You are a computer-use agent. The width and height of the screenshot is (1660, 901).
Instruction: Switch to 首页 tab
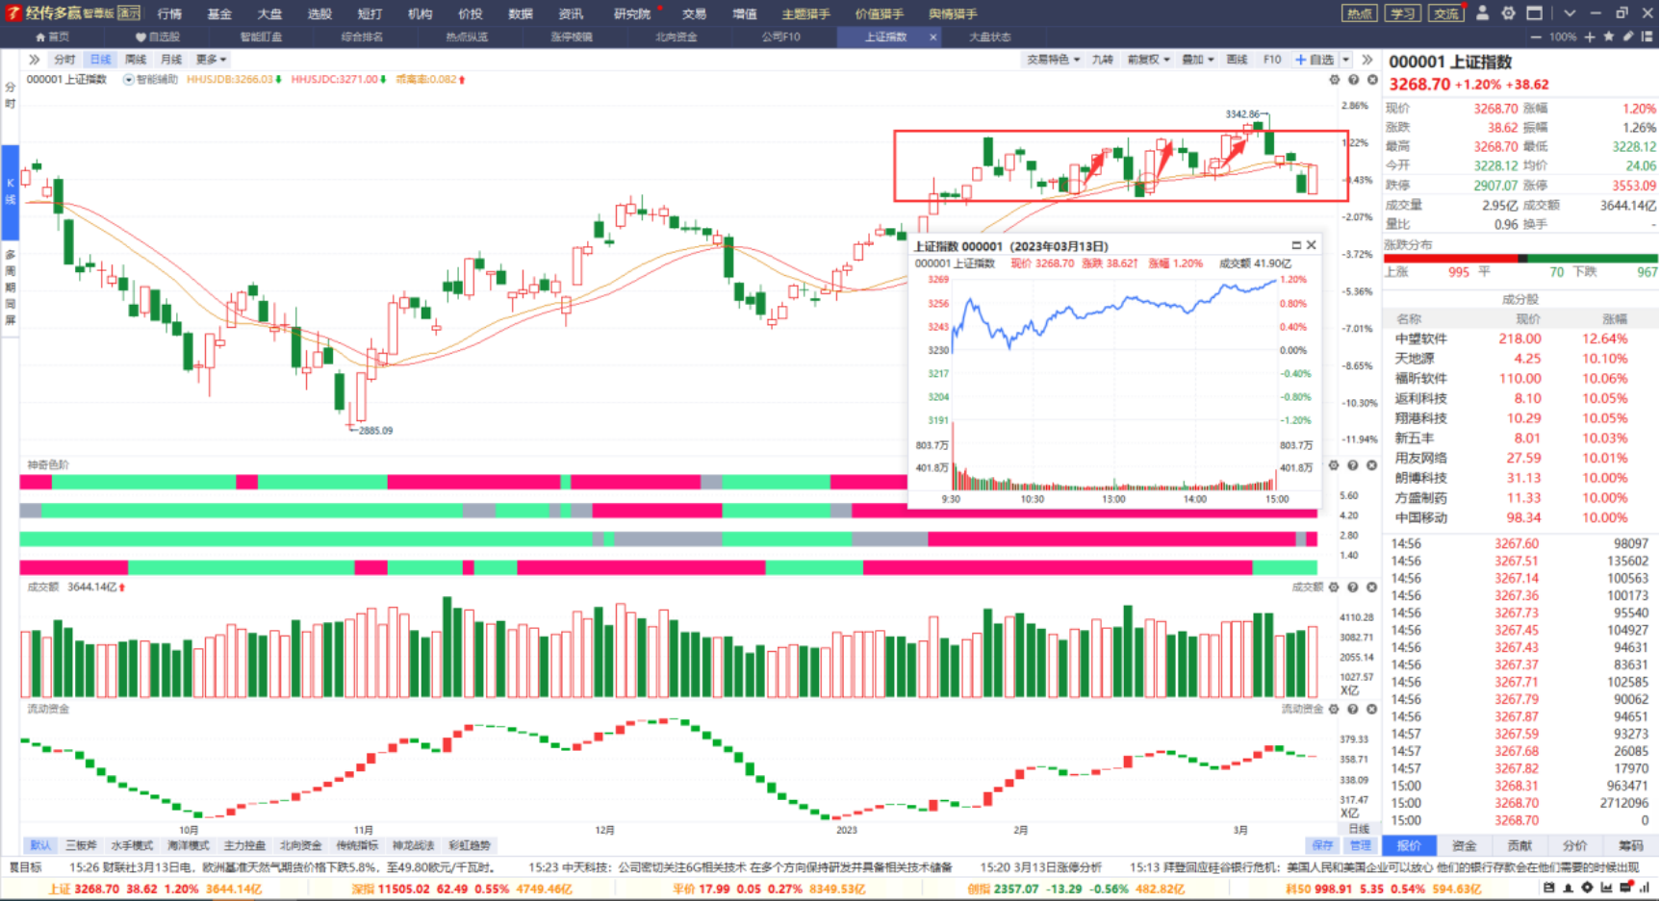click(52, 37)
